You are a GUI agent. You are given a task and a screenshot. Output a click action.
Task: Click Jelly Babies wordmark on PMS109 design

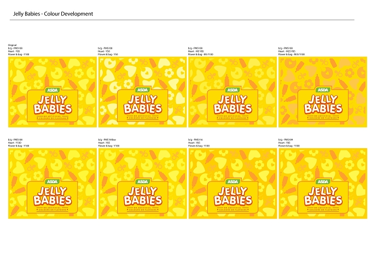click(x=323, y=196)
